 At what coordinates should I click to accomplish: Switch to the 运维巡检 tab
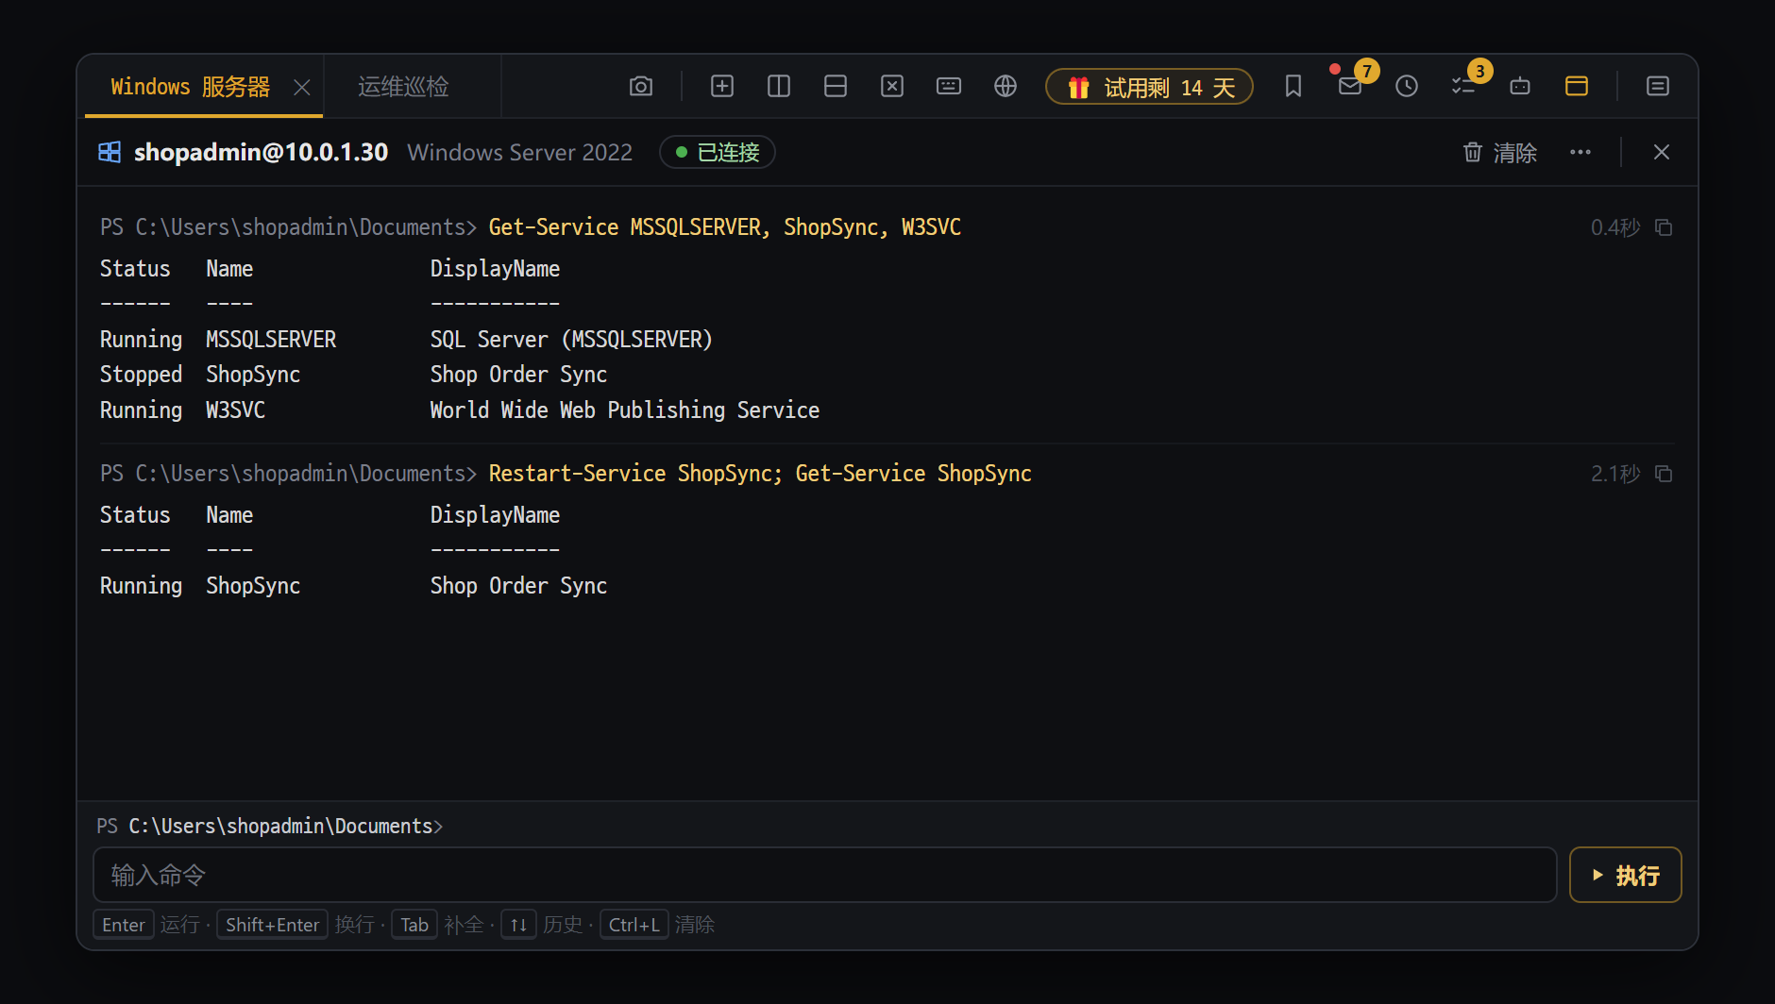click(x=403, y=87)
